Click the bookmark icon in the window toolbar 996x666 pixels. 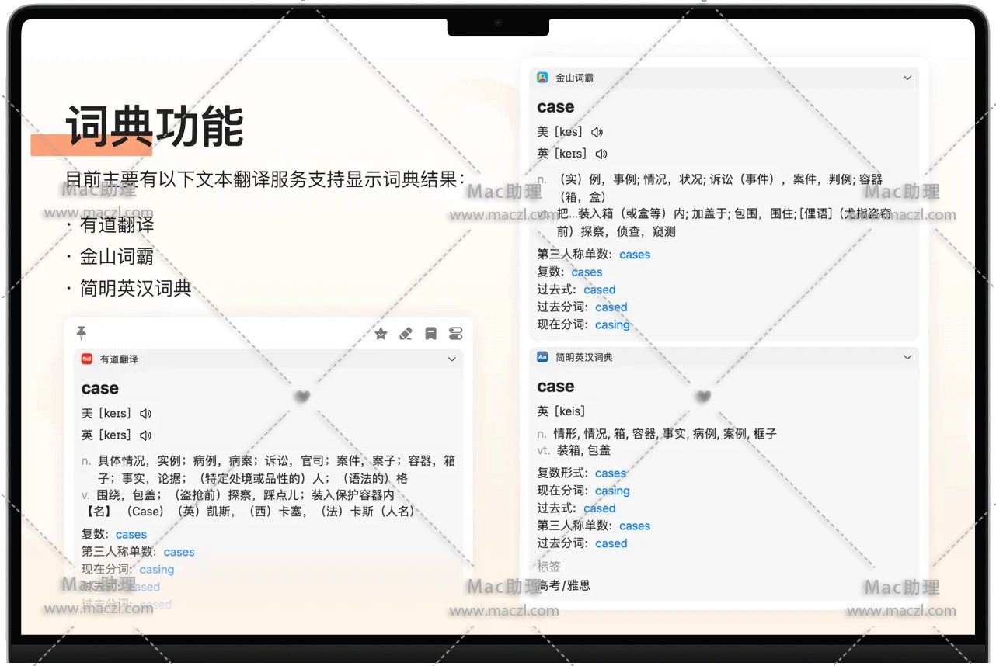tap(430, 334)
